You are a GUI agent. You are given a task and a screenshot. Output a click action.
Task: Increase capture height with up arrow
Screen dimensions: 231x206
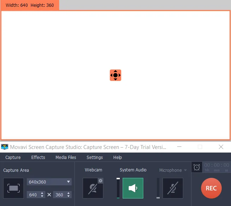(68, 193)
